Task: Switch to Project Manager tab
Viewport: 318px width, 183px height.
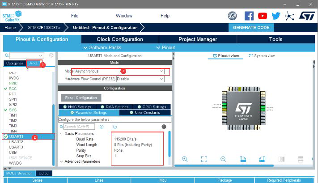Action: (x=198, y=39)
